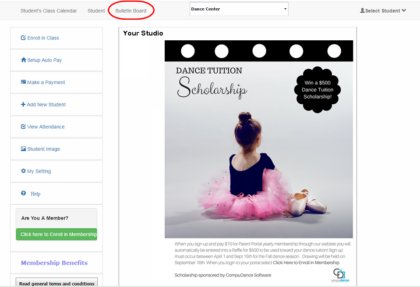Click the Are You A Member? text
The width and height of the screenshot is (420, 287).
tap(45, 218)
